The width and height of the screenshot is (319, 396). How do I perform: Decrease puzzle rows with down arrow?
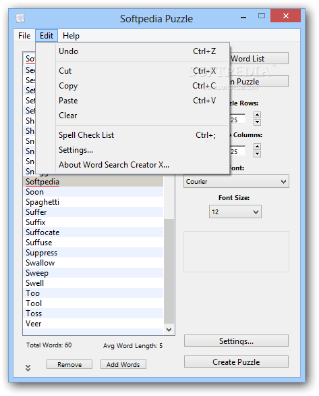click(257, 122)
